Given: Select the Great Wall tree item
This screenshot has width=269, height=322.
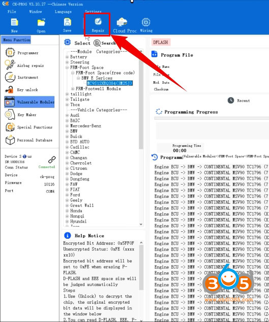Looking at the screenshot, I should coord(82,205).
